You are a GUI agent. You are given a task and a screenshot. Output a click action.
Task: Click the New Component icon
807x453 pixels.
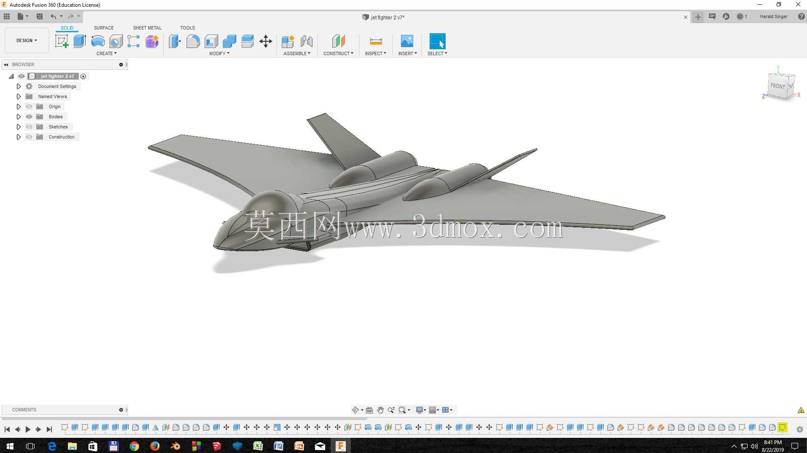pyautogui.click(x=288, y=41)
